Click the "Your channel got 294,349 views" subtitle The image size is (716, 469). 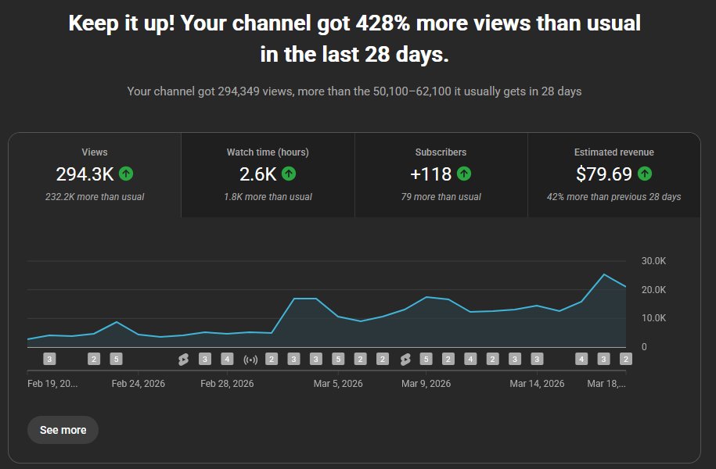pos(354,91)
